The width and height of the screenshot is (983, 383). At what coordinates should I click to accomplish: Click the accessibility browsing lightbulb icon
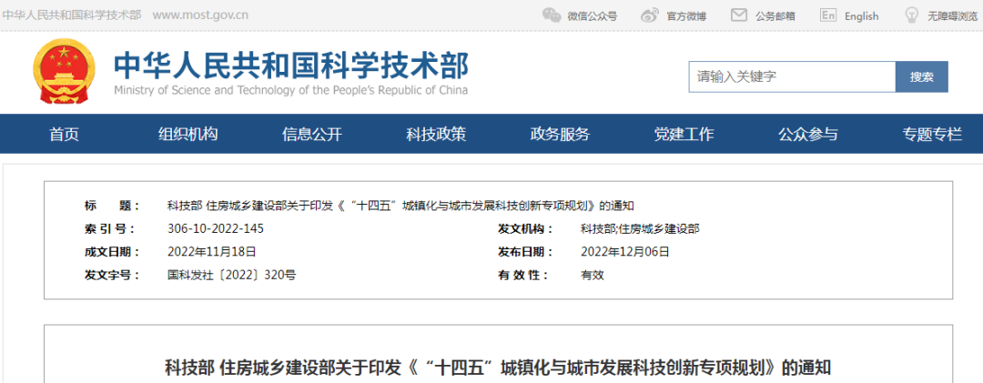[x=911, y=15]
